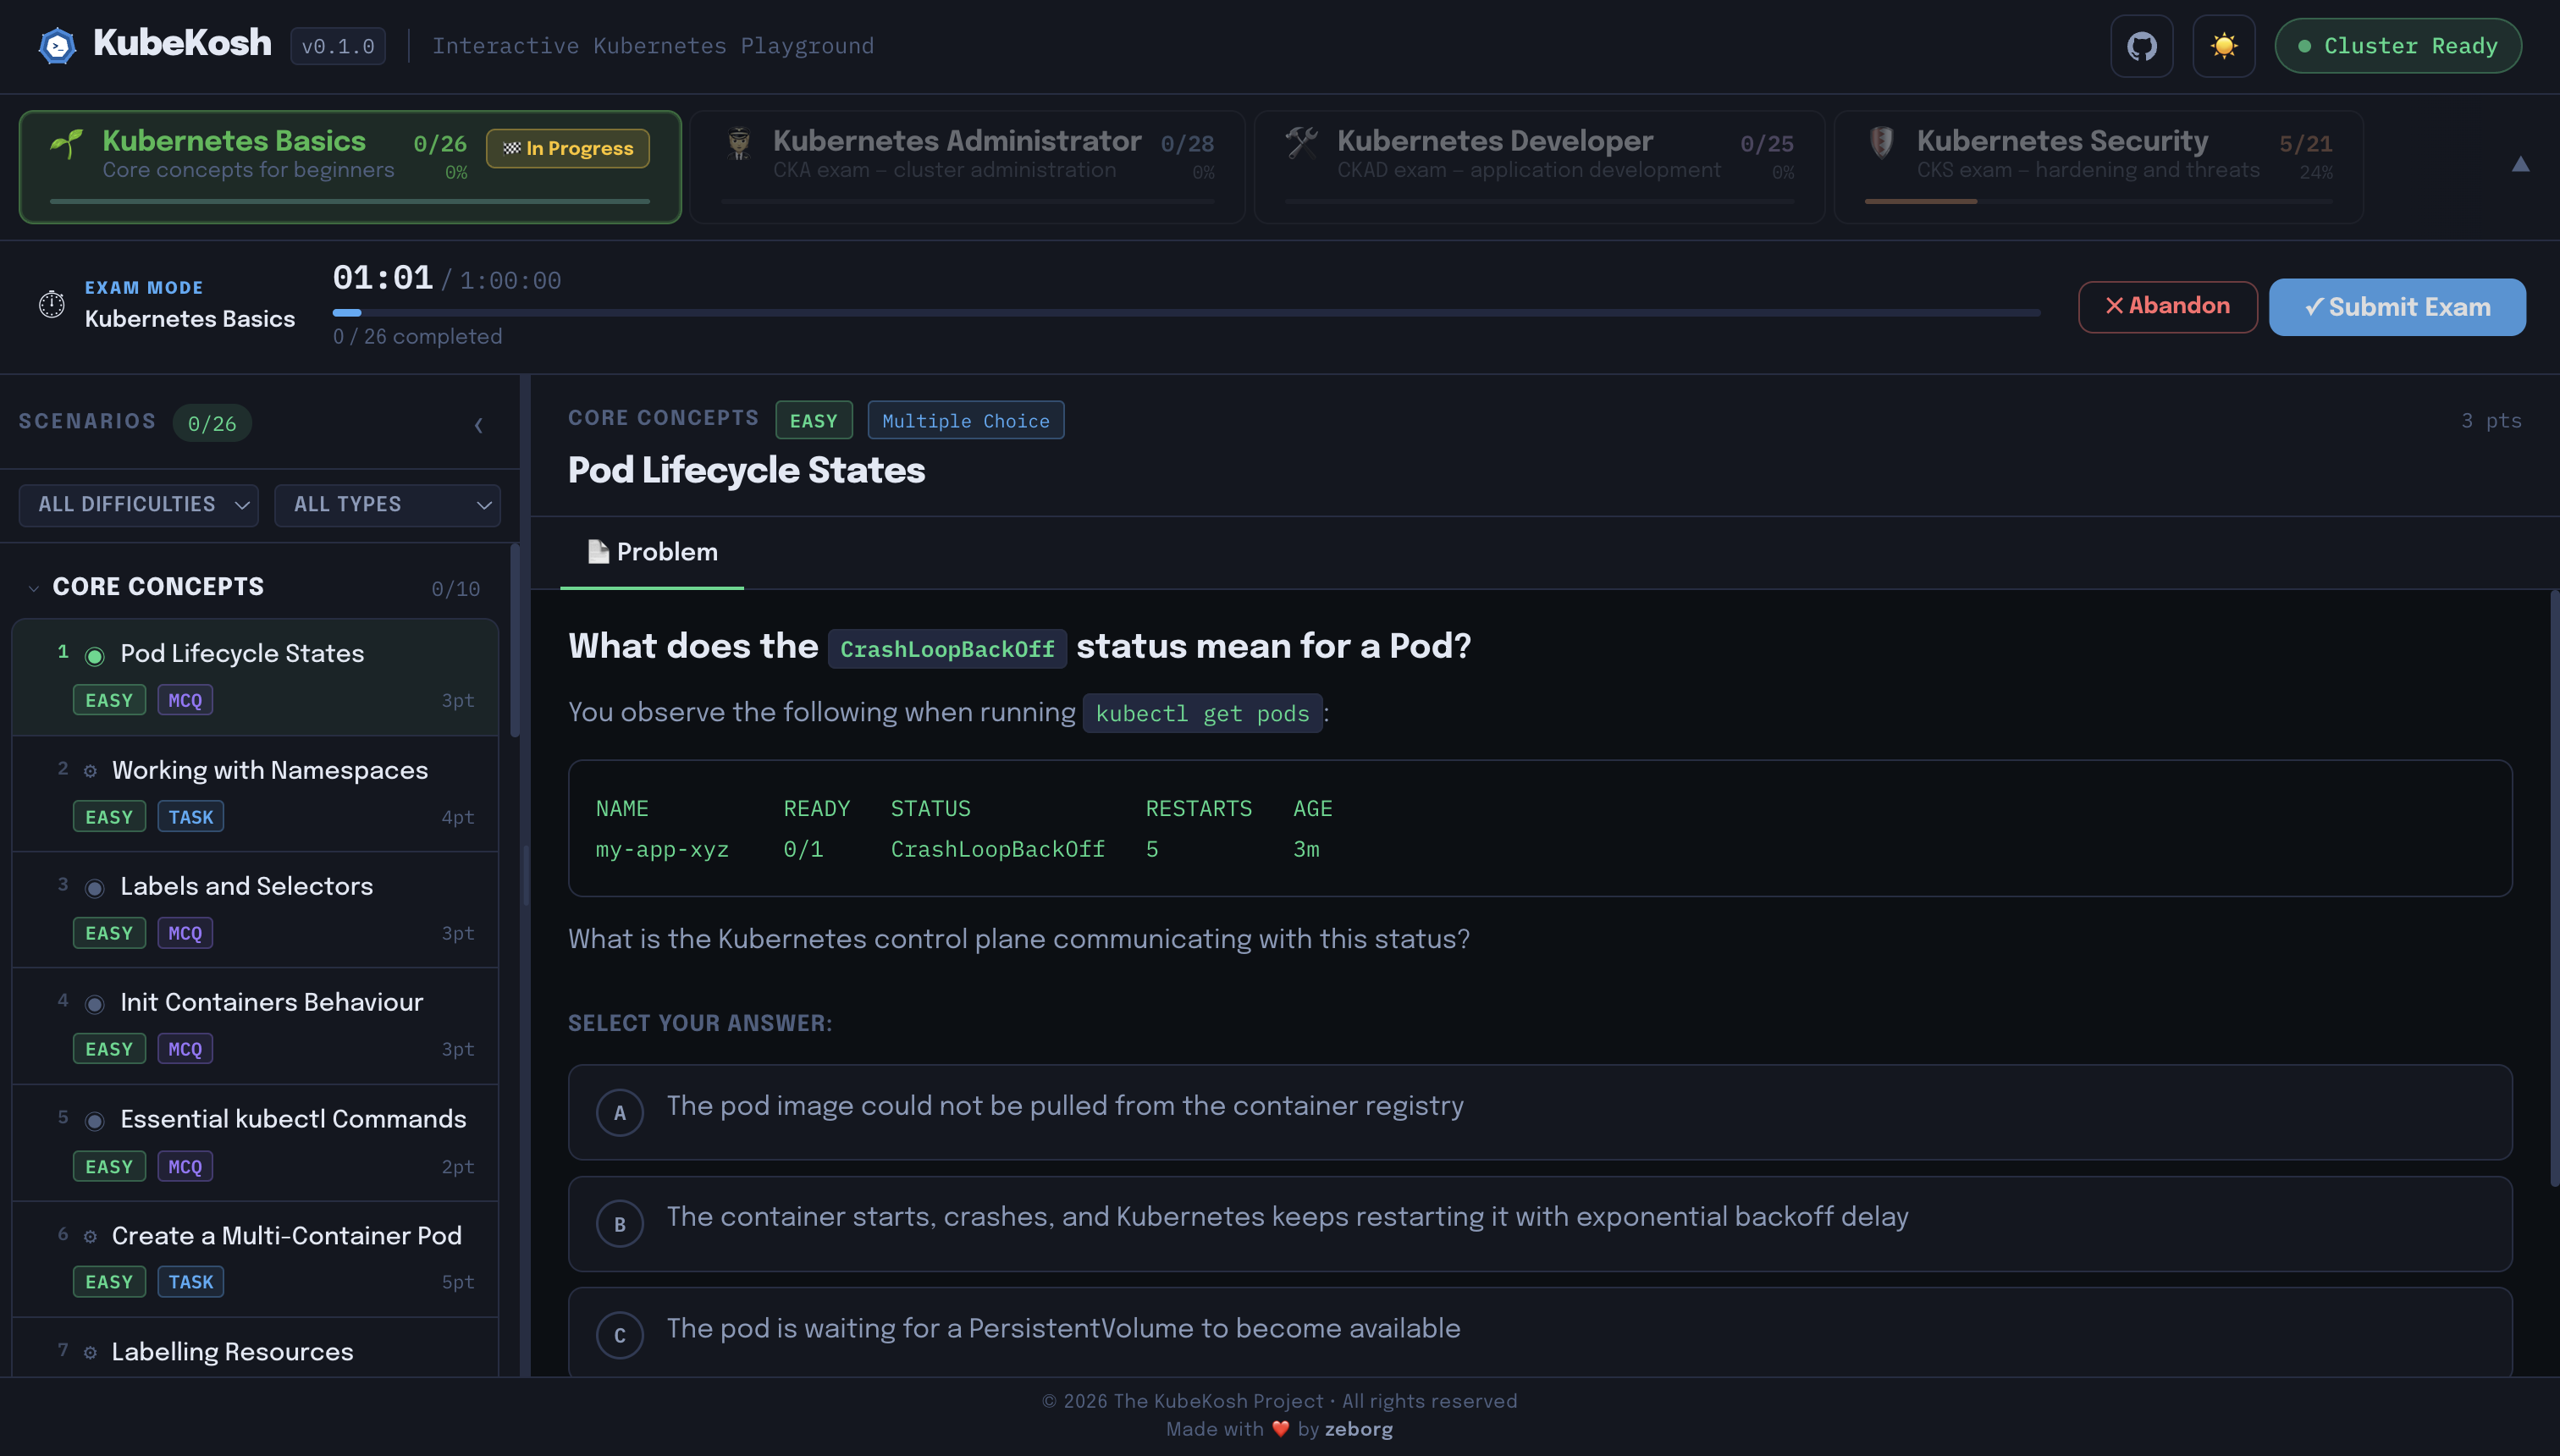Click the my-app-xyz pod name

(x=662, y=849)
